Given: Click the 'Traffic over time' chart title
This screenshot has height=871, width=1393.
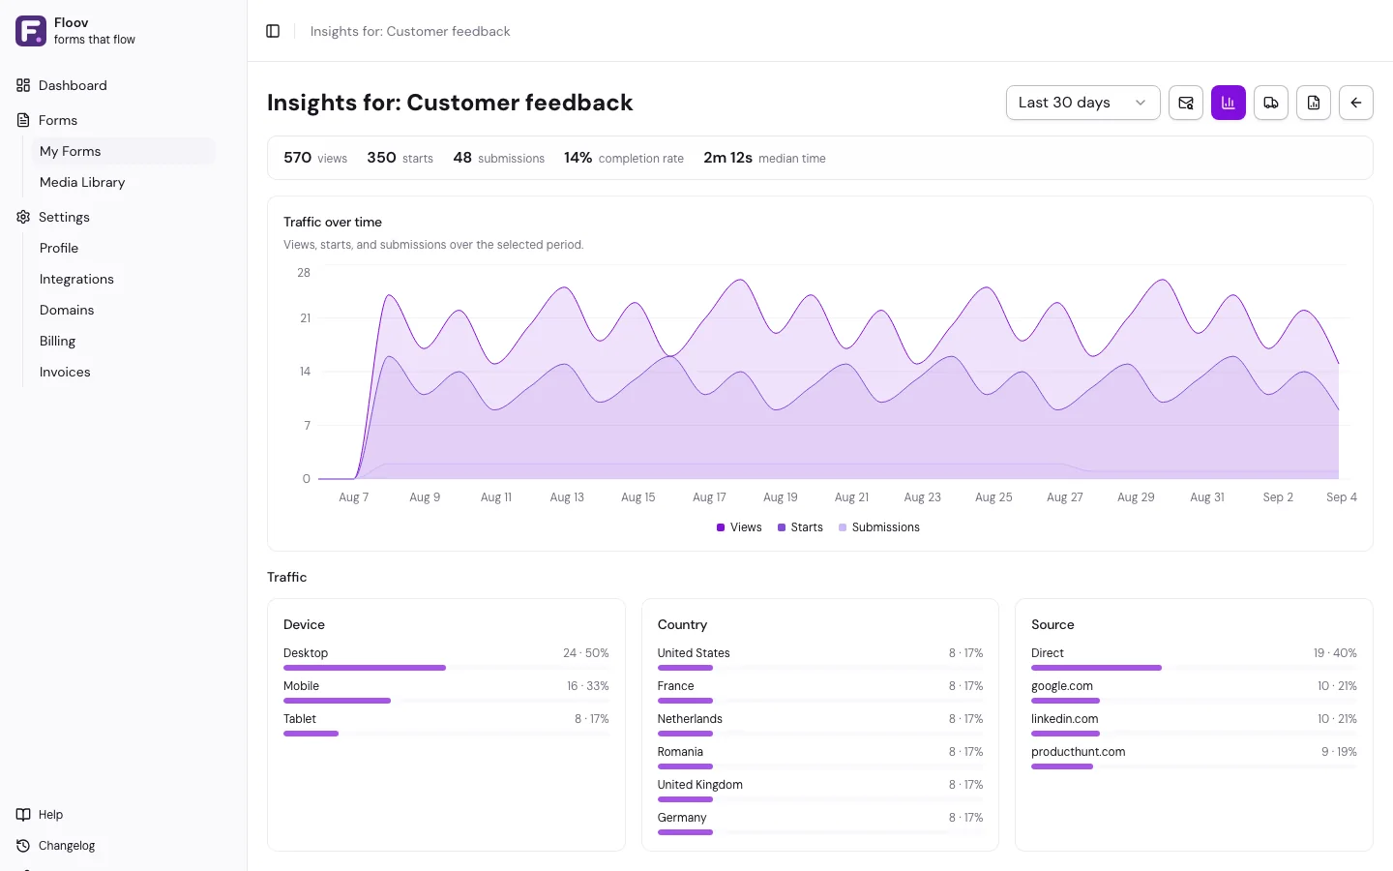Looking at the screenshot, I should pyautogui.click(x=333, y=222).
